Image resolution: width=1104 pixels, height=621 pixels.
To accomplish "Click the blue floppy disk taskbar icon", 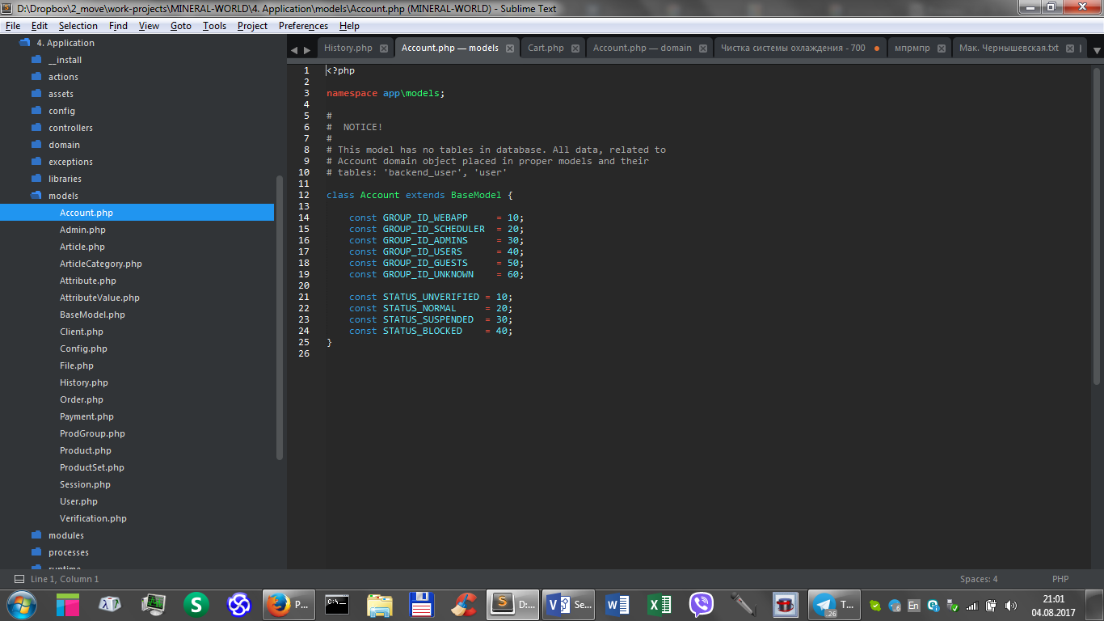I will [x=422, y=604].
